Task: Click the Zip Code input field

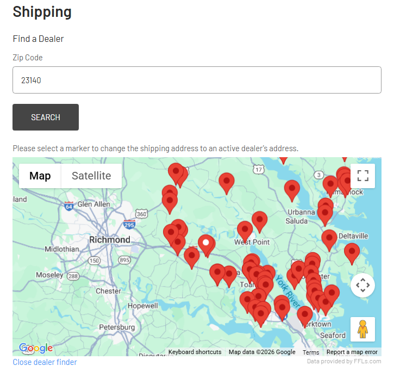Action: (x=197, y=80)
